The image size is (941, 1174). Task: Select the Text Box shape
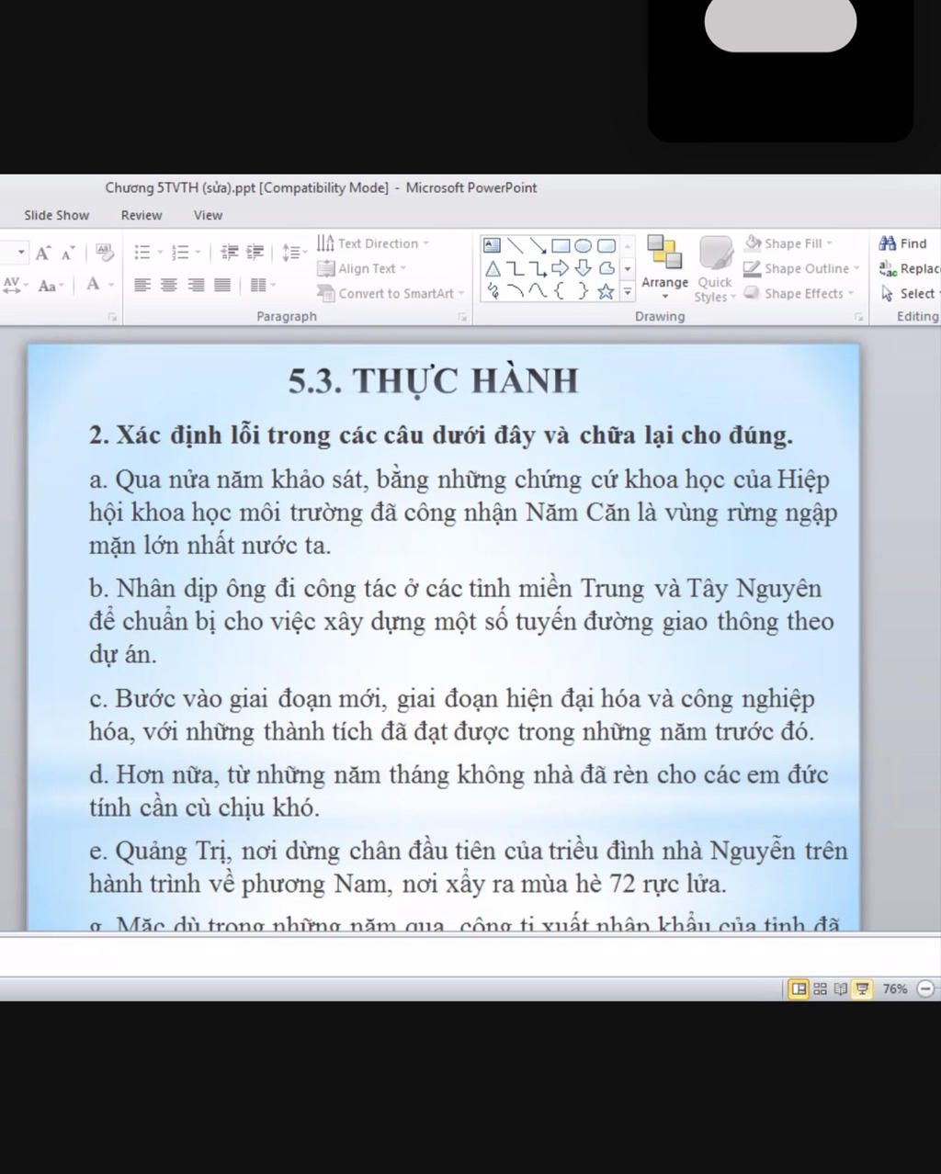pyautogui.click(x=493, y=245)
